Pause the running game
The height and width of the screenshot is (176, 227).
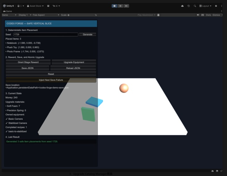120,6
